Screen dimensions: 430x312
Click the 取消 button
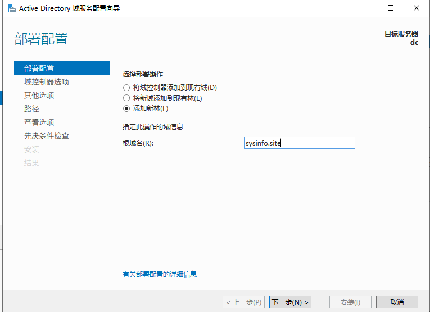(x=397, y=302)
